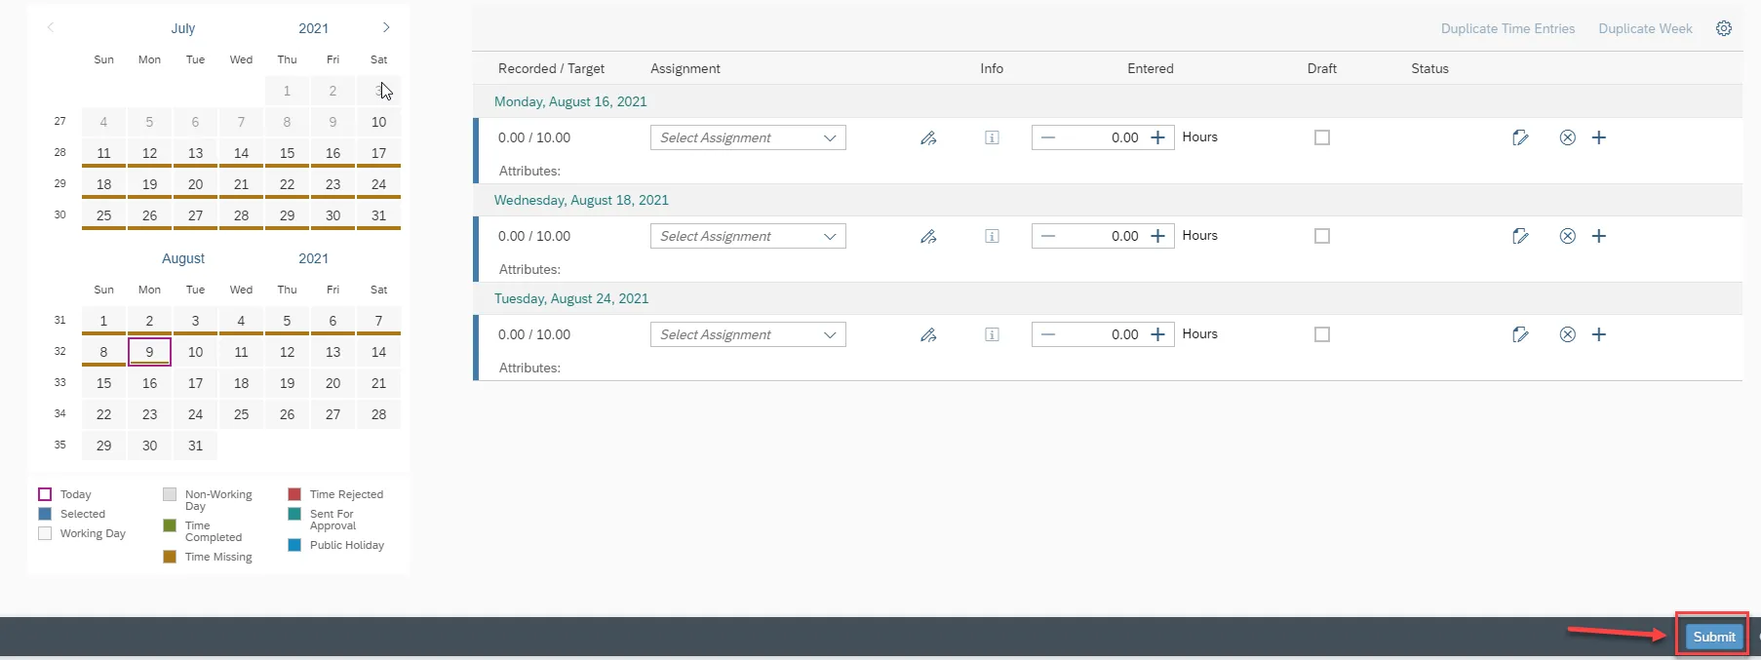This screenshot has height=660, width=1761.
Task: Add a new row with the plus icon for Wednesday, August 18
Action: (1599, 236)
